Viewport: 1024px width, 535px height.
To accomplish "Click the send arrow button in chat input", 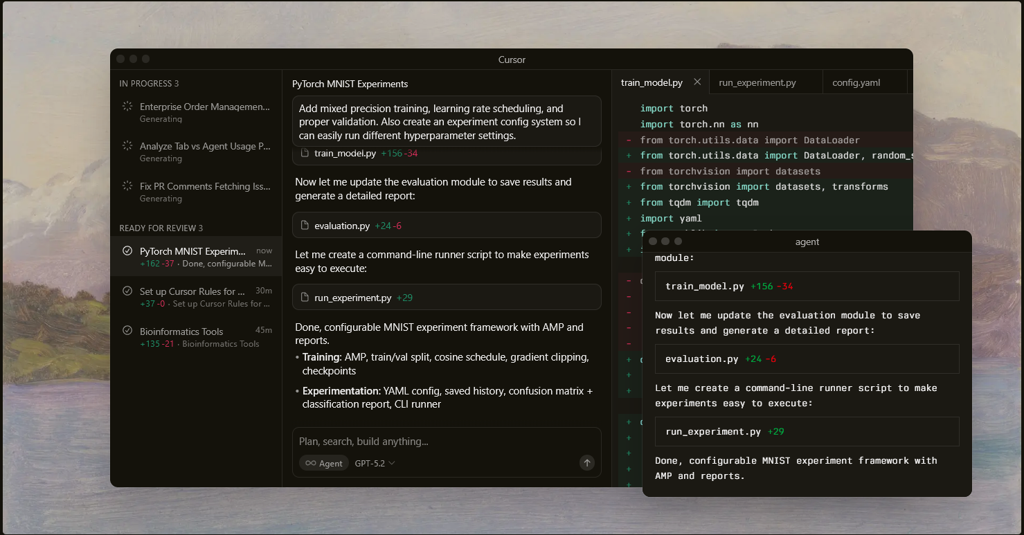I will tap(587, 463).
